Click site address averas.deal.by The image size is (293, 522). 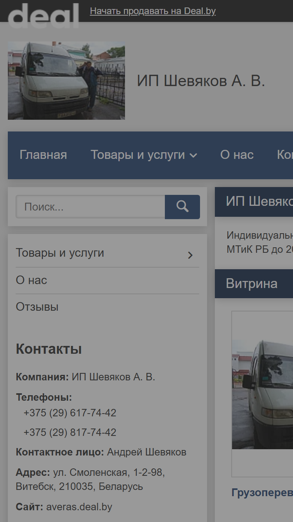coord(79,507)
